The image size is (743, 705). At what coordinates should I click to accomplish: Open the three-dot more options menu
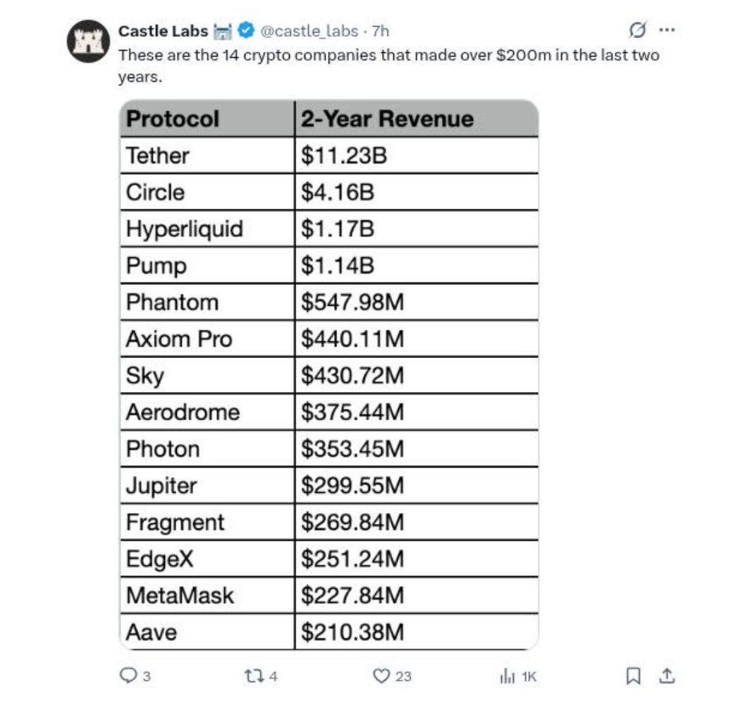[x=667, y=30]
